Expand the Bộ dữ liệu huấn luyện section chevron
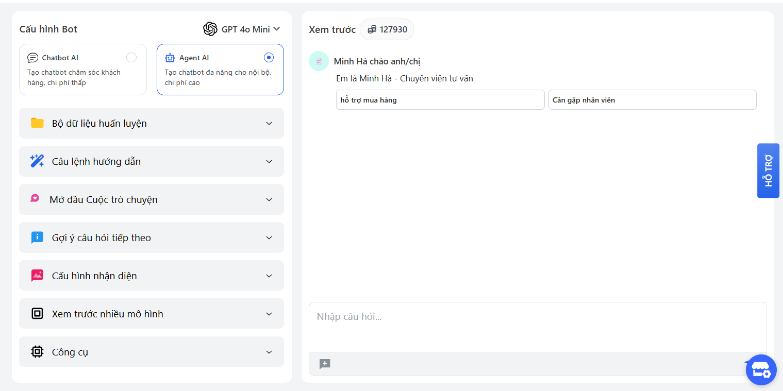The width and height of the screenshot is (783, 391). [x=269, y=123]
